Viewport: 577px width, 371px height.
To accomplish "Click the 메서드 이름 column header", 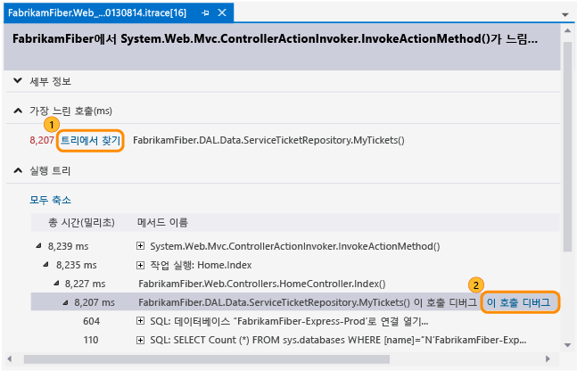I will point(162,222).
